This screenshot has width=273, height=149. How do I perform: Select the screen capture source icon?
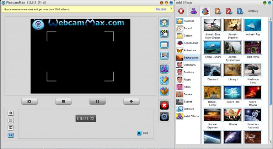[164, 45]
